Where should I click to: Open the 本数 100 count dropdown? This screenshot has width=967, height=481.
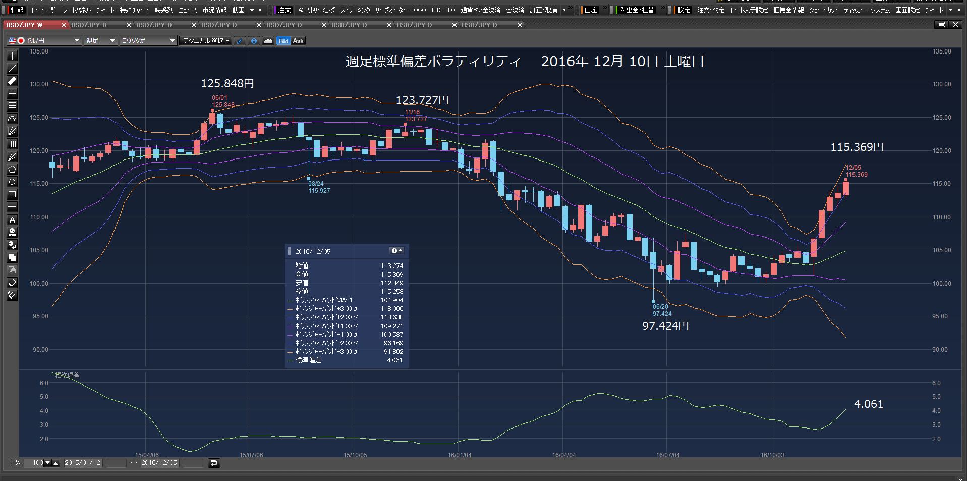coord(48,463)
